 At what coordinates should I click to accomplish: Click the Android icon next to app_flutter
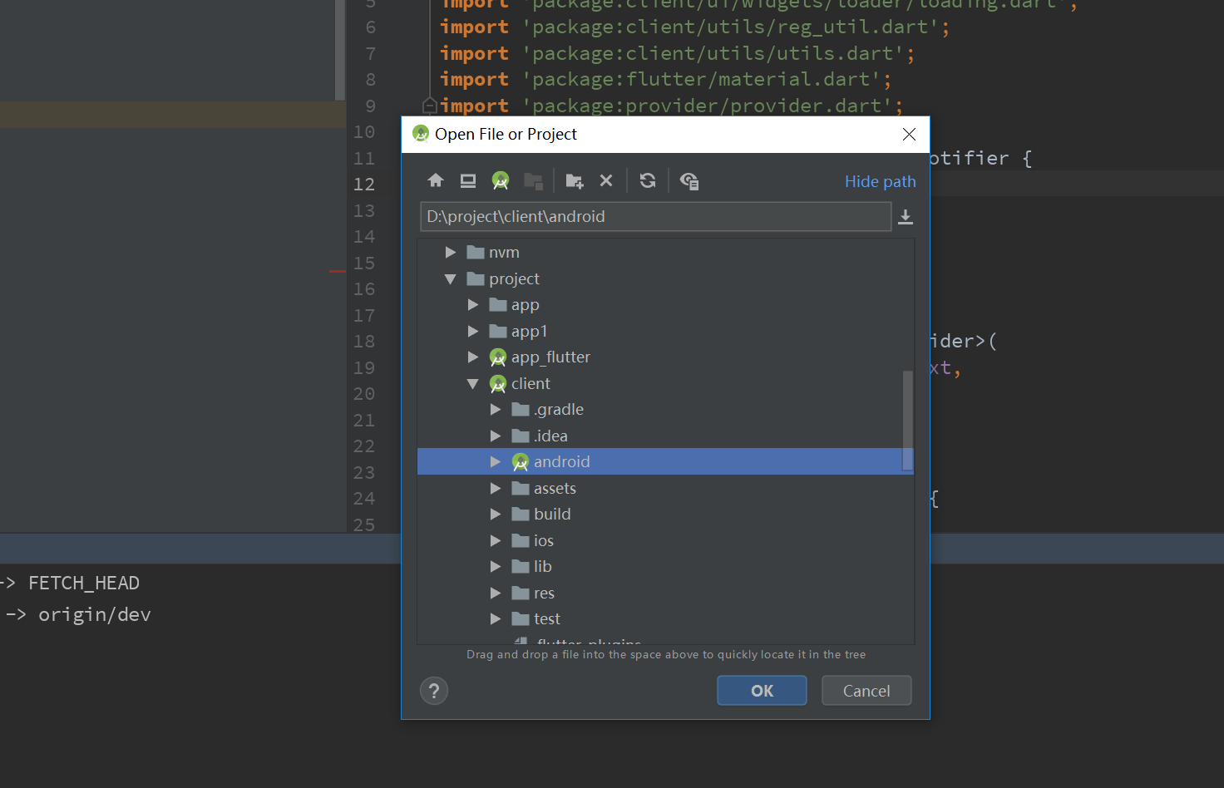[x=498, y=357]
